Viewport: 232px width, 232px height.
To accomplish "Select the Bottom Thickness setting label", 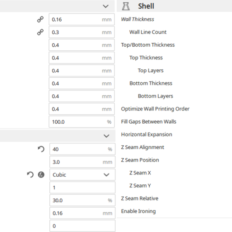I will point(151,83).
